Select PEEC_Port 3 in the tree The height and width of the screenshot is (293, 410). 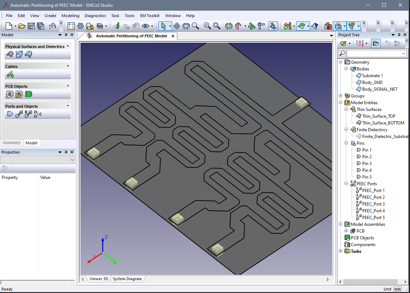click(x=373, y=204)
